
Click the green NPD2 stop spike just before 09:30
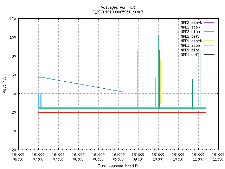click(137, 79)
